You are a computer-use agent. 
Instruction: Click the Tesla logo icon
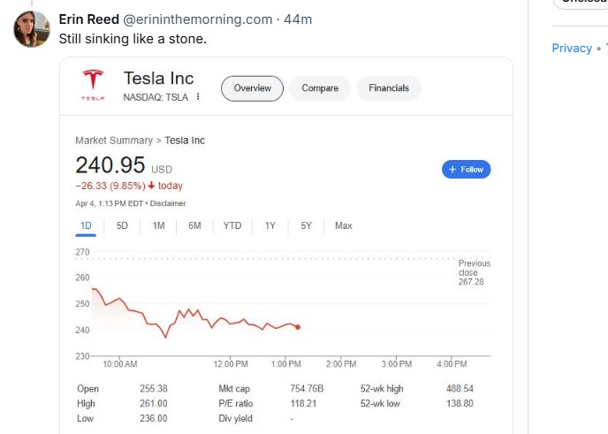click(x=93, y=82)
